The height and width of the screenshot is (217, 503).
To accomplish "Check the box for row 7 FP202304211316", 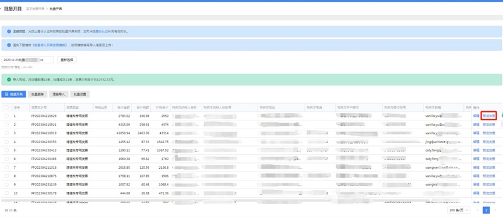I will pyautogui.click(x=7, y=168).
